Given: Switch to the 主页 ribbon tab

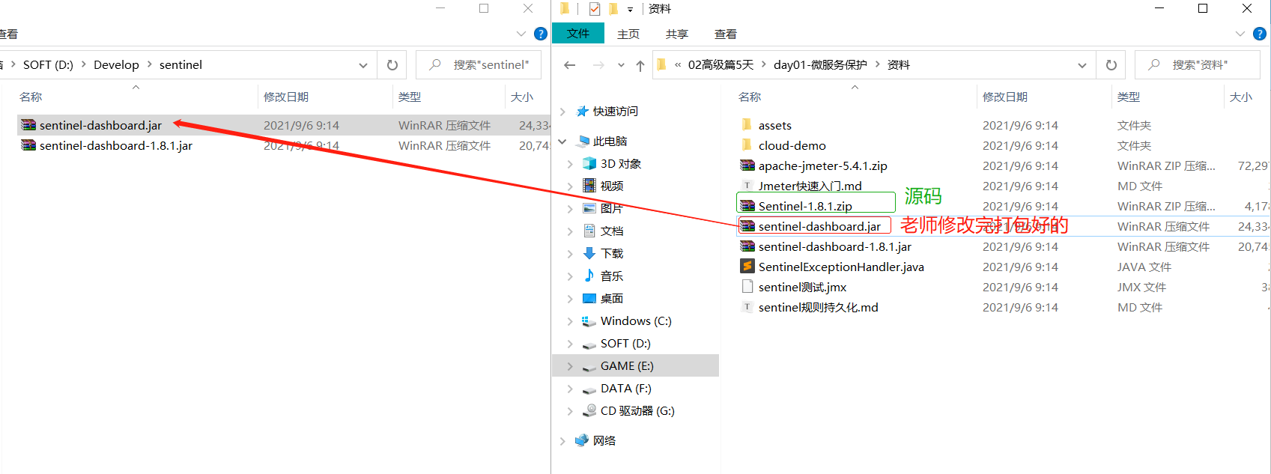Looking at the screenshot, I should (x=628, y=34).
